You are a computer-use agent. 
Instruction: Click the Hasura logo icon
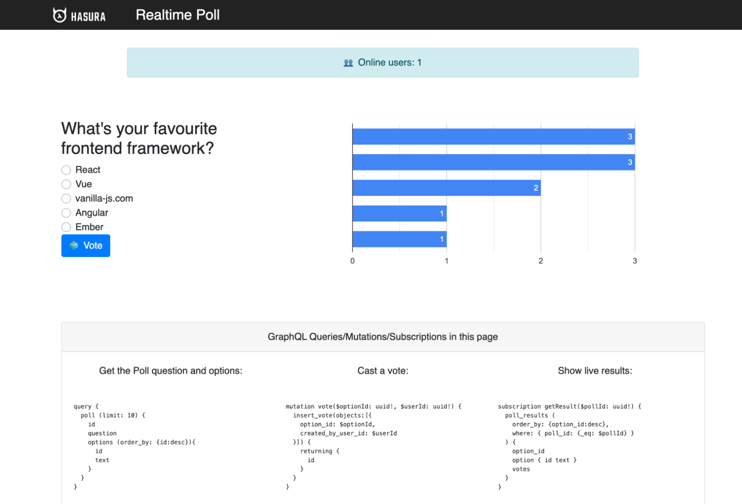60,14
